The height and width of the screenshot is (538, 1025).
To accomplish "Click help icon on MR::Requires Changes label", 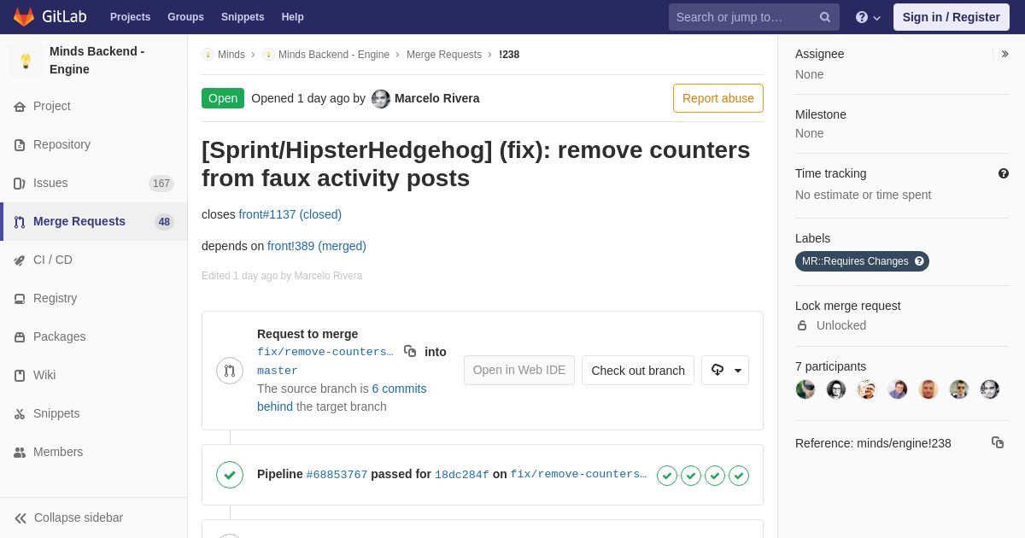I will 919,261.
